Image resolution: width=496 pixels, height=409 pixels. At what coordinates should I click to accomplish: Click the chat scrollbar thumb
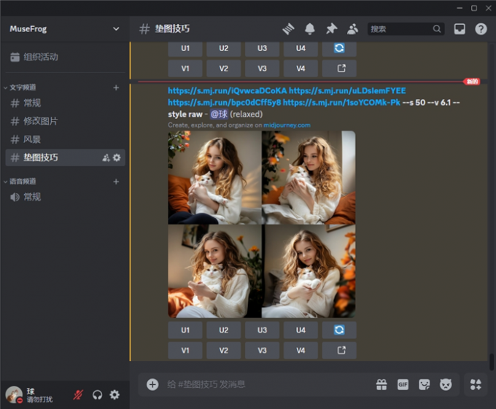[x=491, y=362]
